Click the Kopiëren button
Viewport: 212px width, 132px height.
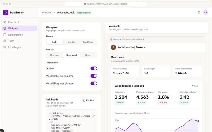89,100
